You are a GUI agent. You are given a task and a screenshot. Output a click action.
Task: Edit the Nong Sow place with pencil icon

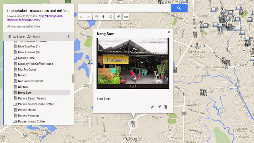152,107
